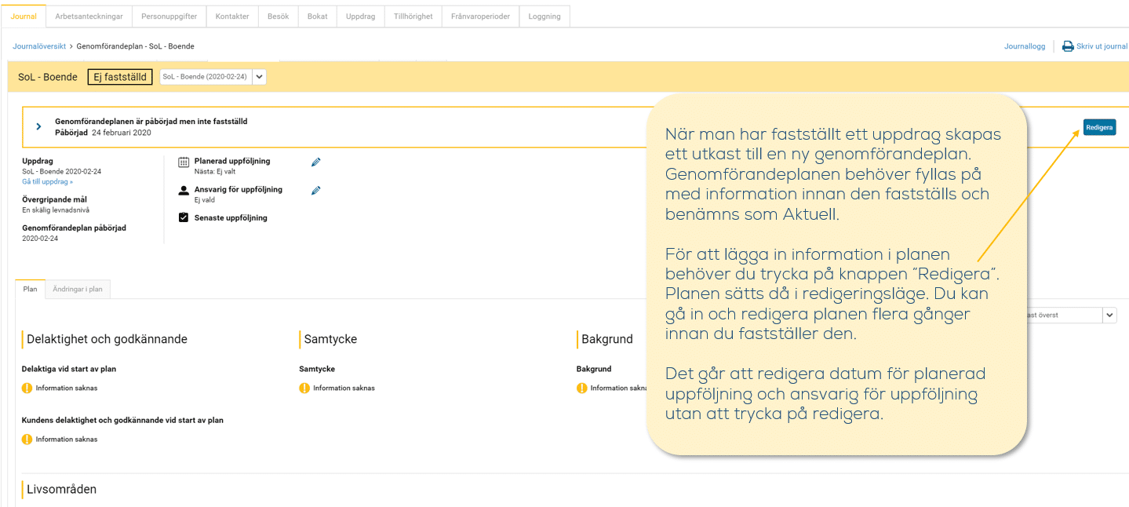Screen dimensions: 1129x507
Task: Open the sort order dropdown at right
Action: coord(1109,315)
